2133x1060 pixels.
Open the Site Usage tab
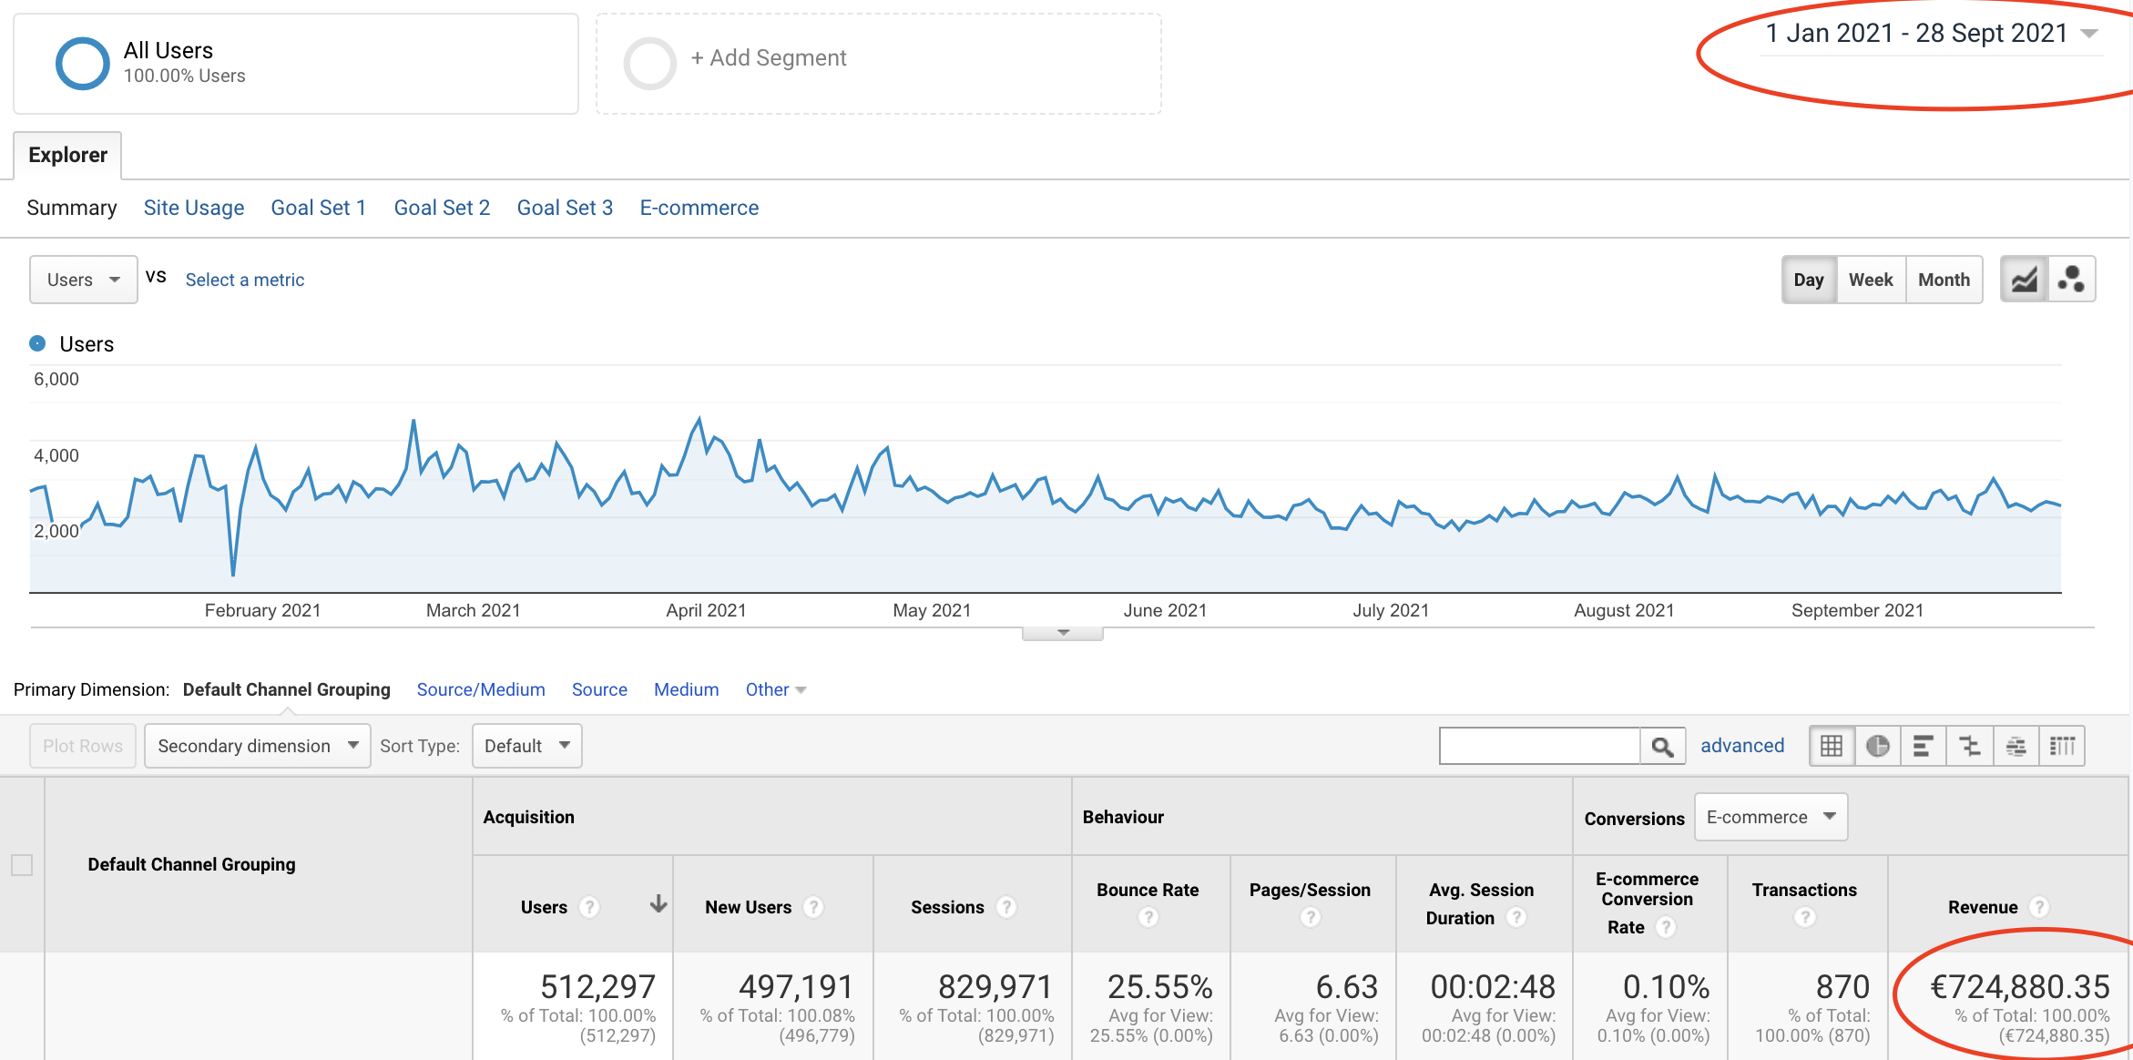[194, 208]
